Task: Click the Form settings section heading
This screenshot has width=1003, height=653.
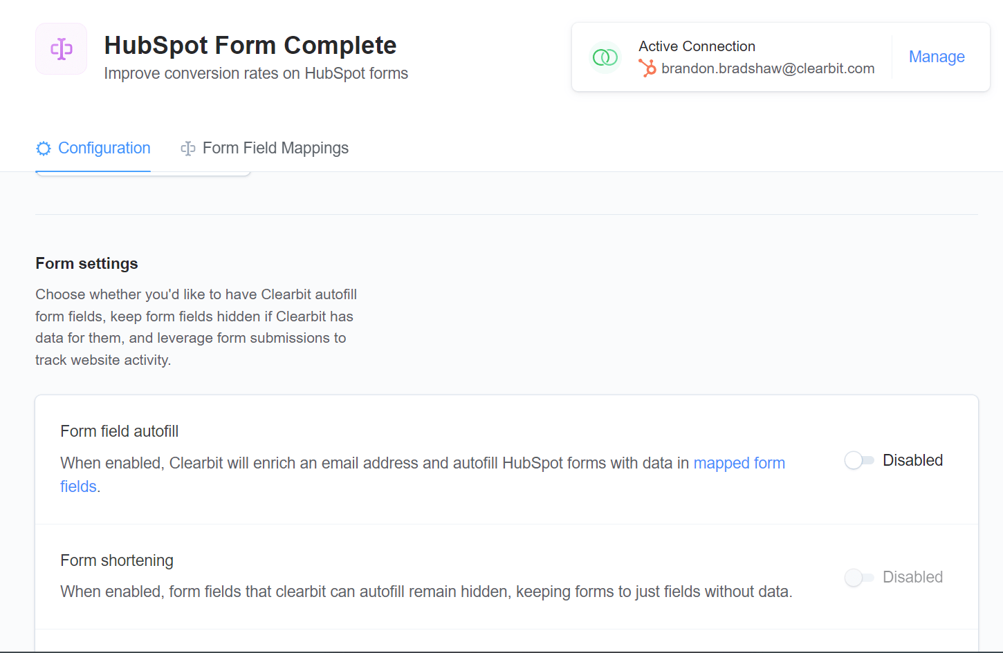Action: pos(86,263)
